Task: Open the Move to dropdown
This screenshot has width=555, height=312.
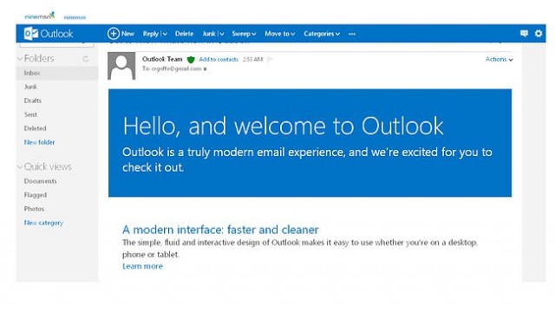Action: pos(279,34)
